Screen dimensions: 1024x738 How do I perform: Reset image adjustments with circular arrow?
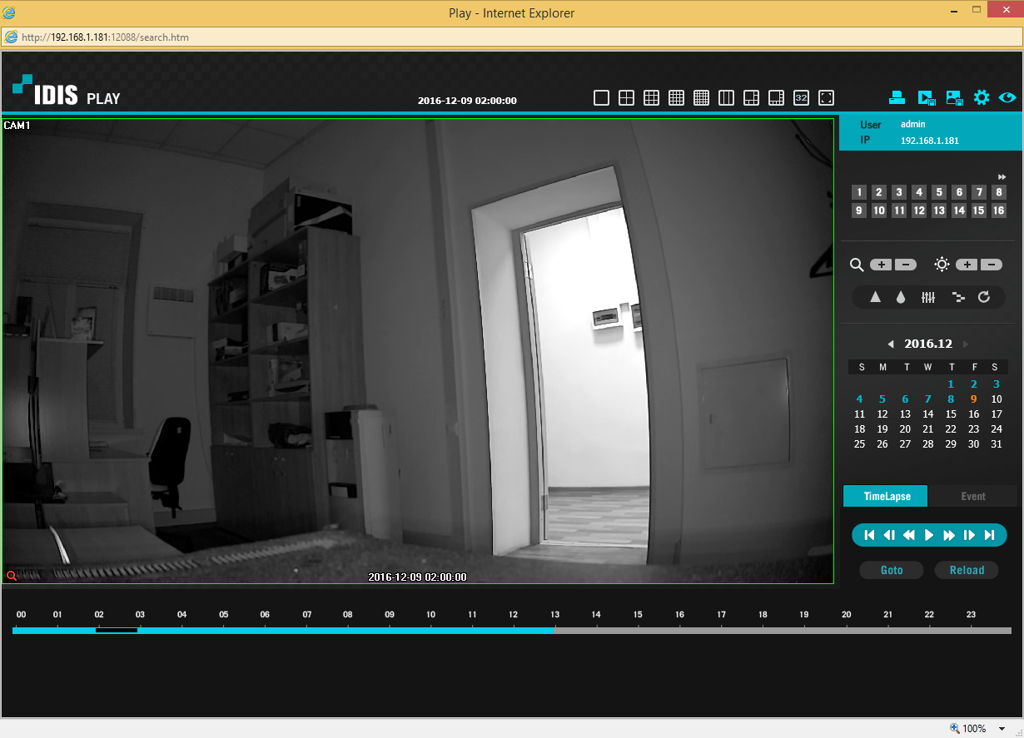coord(983,297)
